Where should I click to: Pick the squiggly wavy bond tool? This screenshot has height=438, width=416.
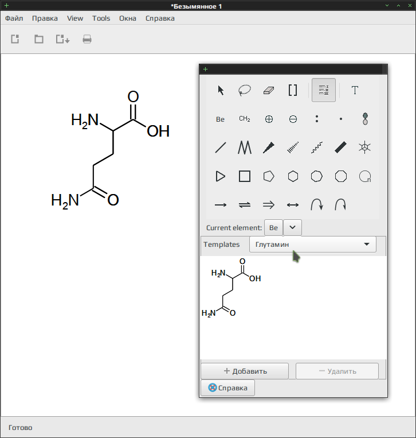pos(317,148)
